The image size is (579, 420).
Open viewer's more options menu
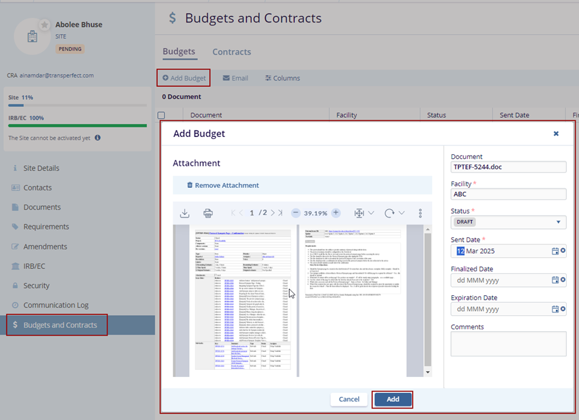(421, 213)
